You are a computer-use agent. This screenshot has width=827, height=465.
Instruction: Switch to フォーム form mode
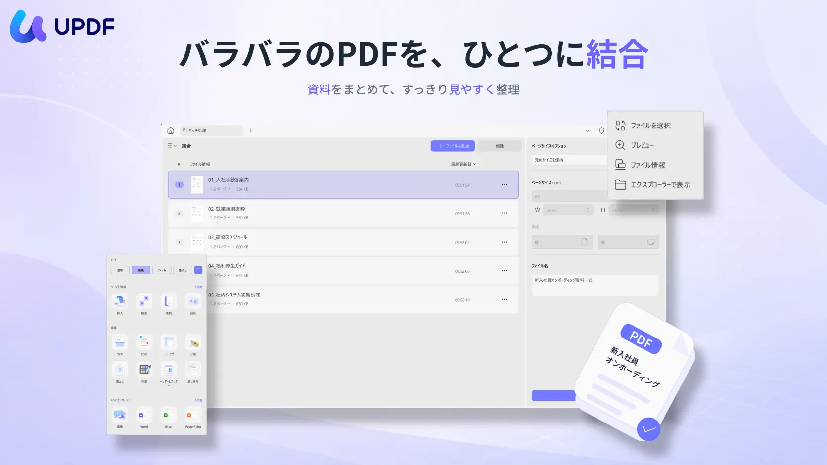(162, 270)
